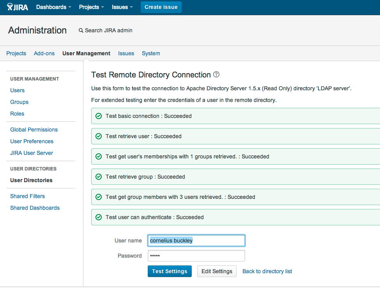Click 'Test basic connection : Succeeded' text
Image resolution: width=380 pixels, height=288 pixels.
click(148, 116)
